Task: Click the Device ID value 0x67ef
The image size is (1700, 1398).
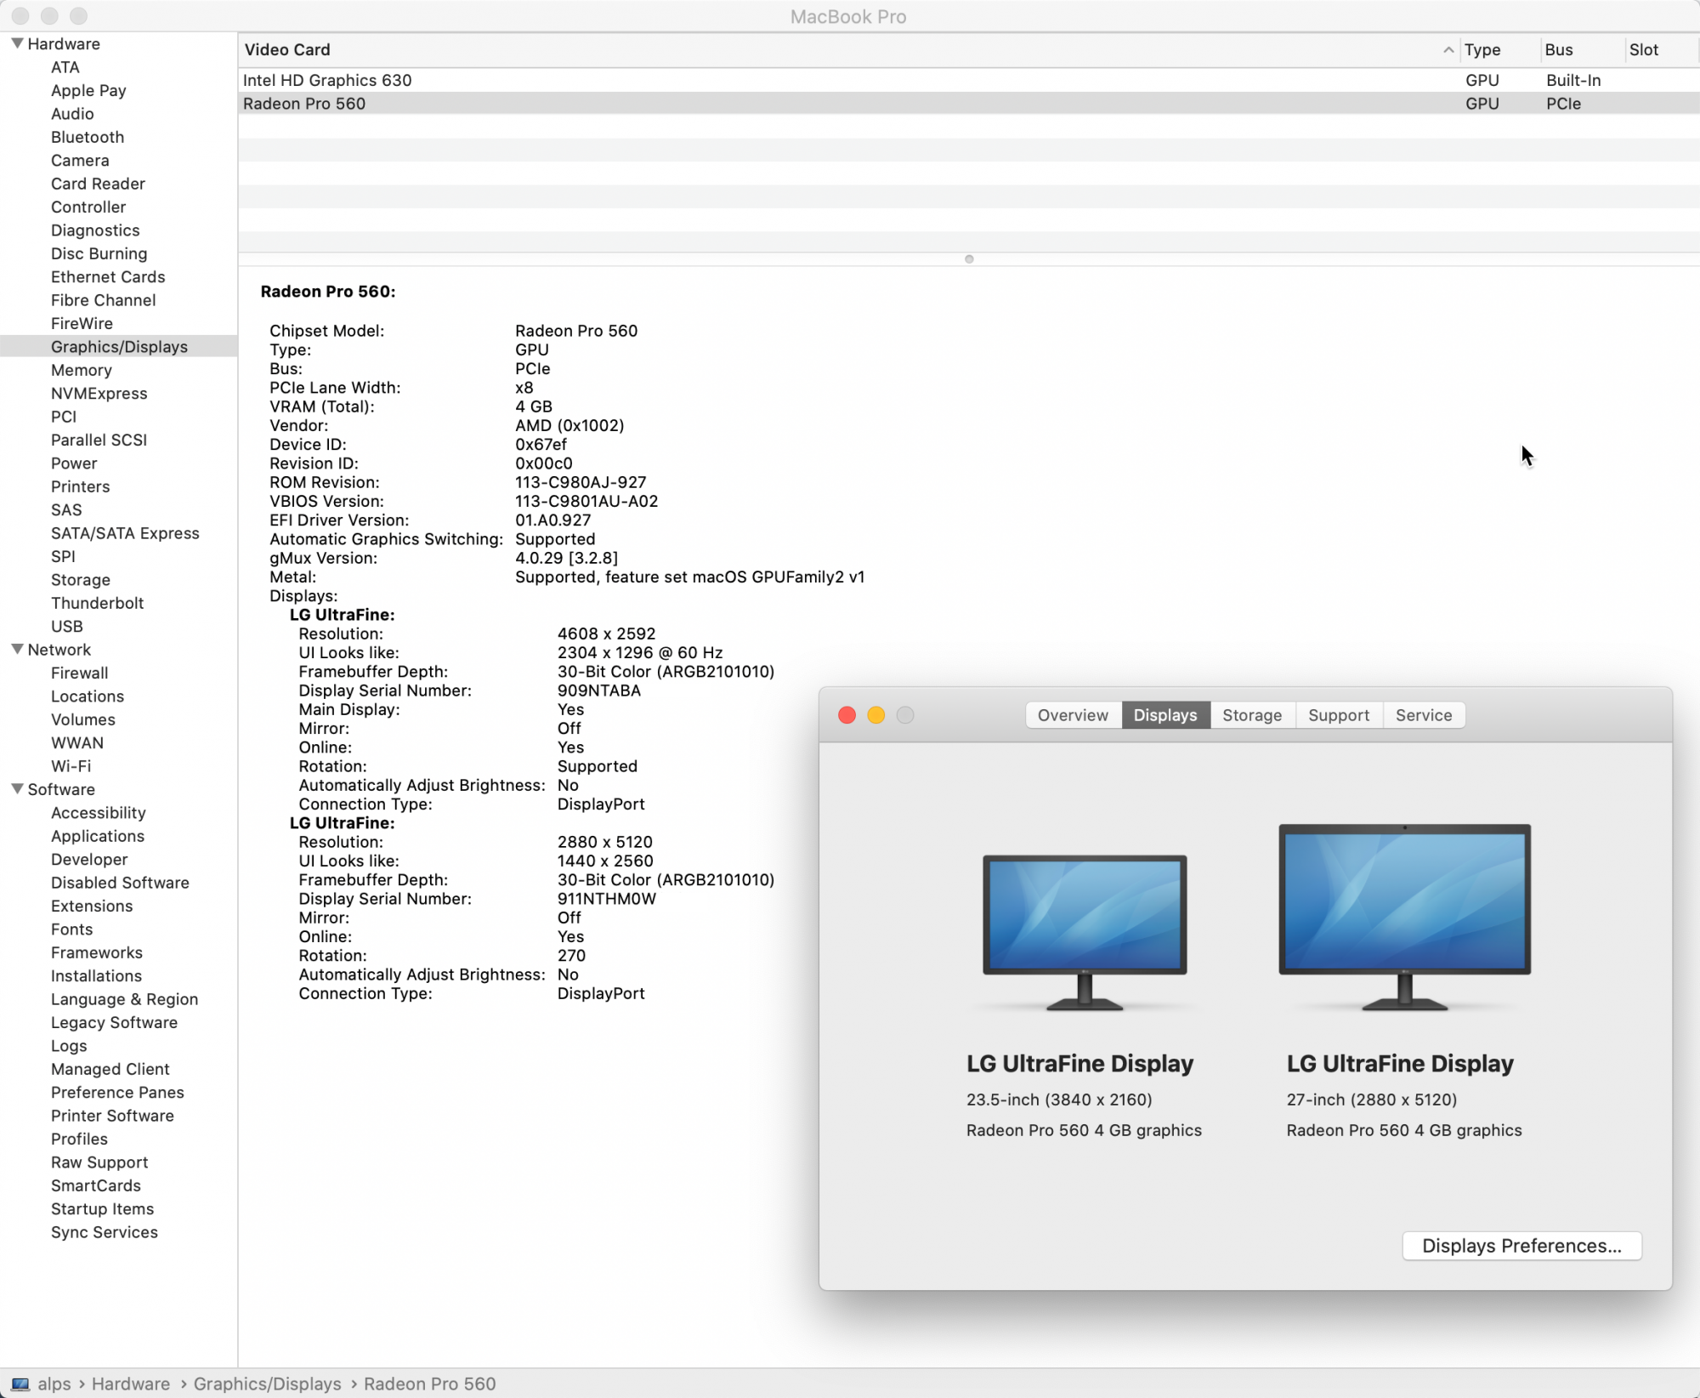Action: pos(541,445)
